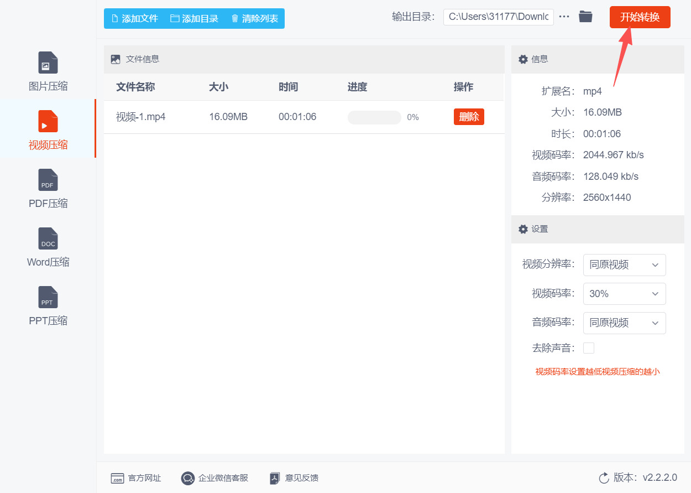Check for updates via version refresh icon
Viewport: 691px width, 493px height.
(x=604, y=478)
